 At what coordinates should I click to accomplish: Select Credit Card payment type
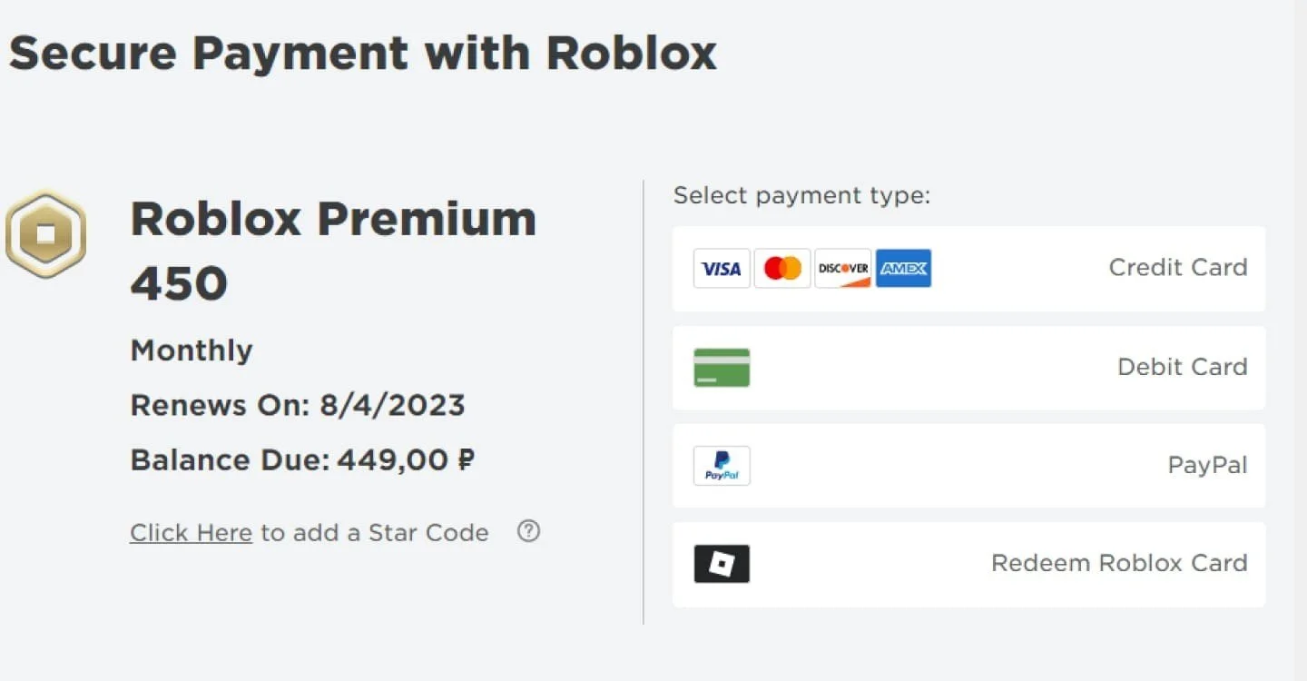(968, 269)
